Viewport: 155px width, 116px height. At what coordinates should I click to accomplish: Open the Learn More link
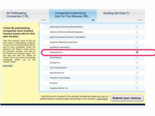102,99
